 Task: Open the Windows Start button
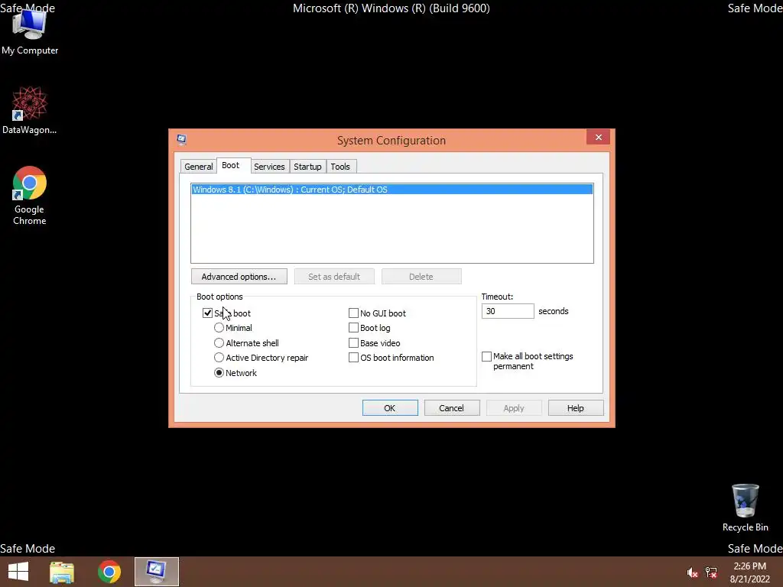(18, 572)
